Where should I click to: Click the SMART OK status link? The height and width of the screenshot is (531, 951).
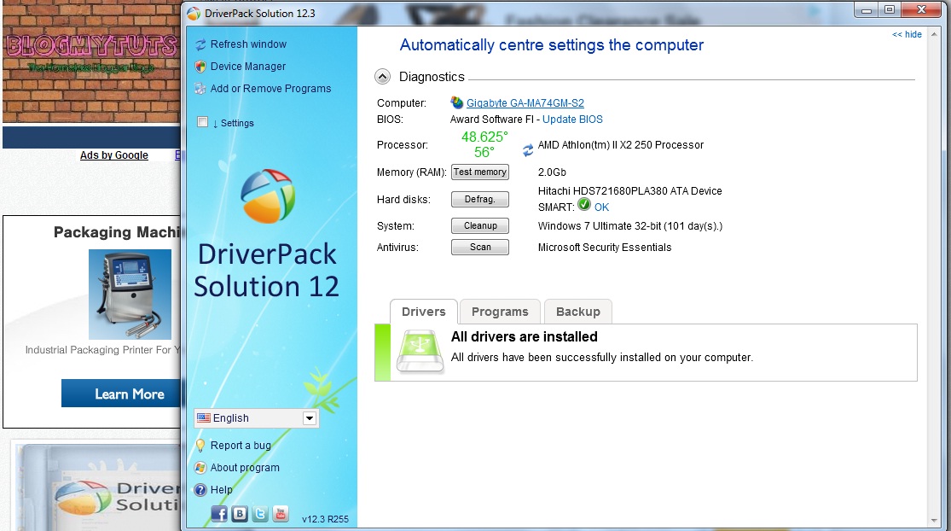601,207
